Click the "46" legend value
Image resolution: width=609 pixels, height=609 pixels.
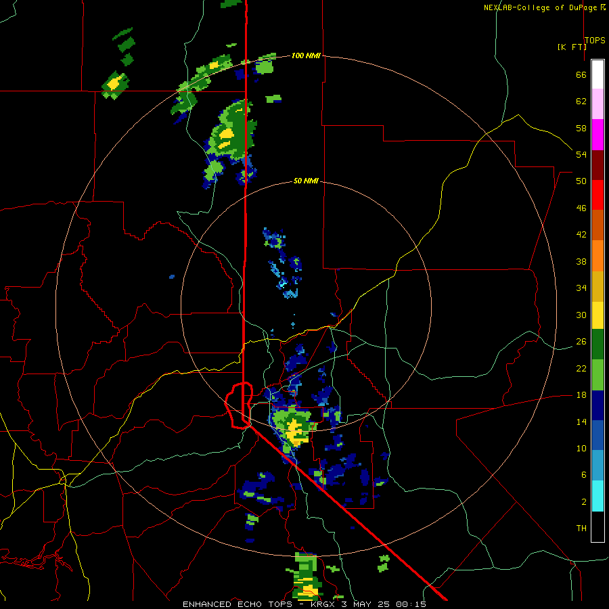[581, 208]
